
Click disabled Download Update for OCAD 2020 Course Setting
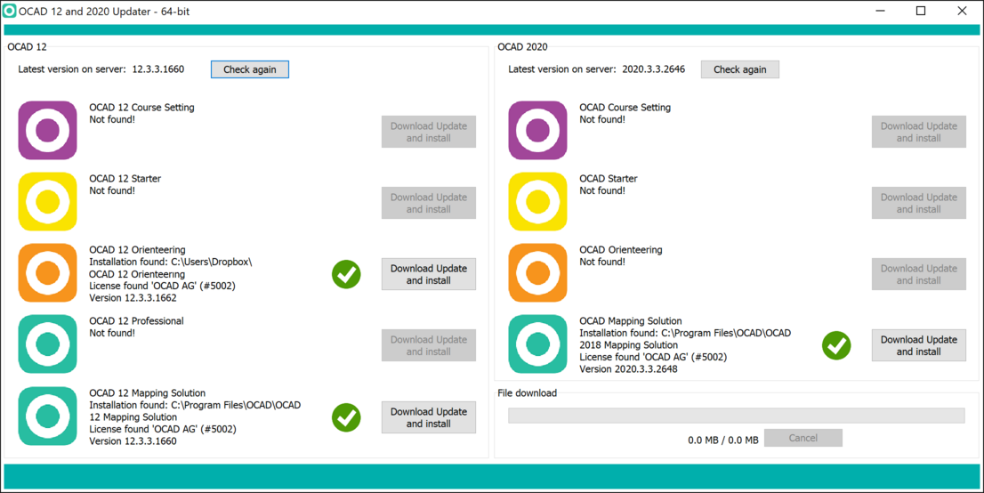[x=919, y=132]
